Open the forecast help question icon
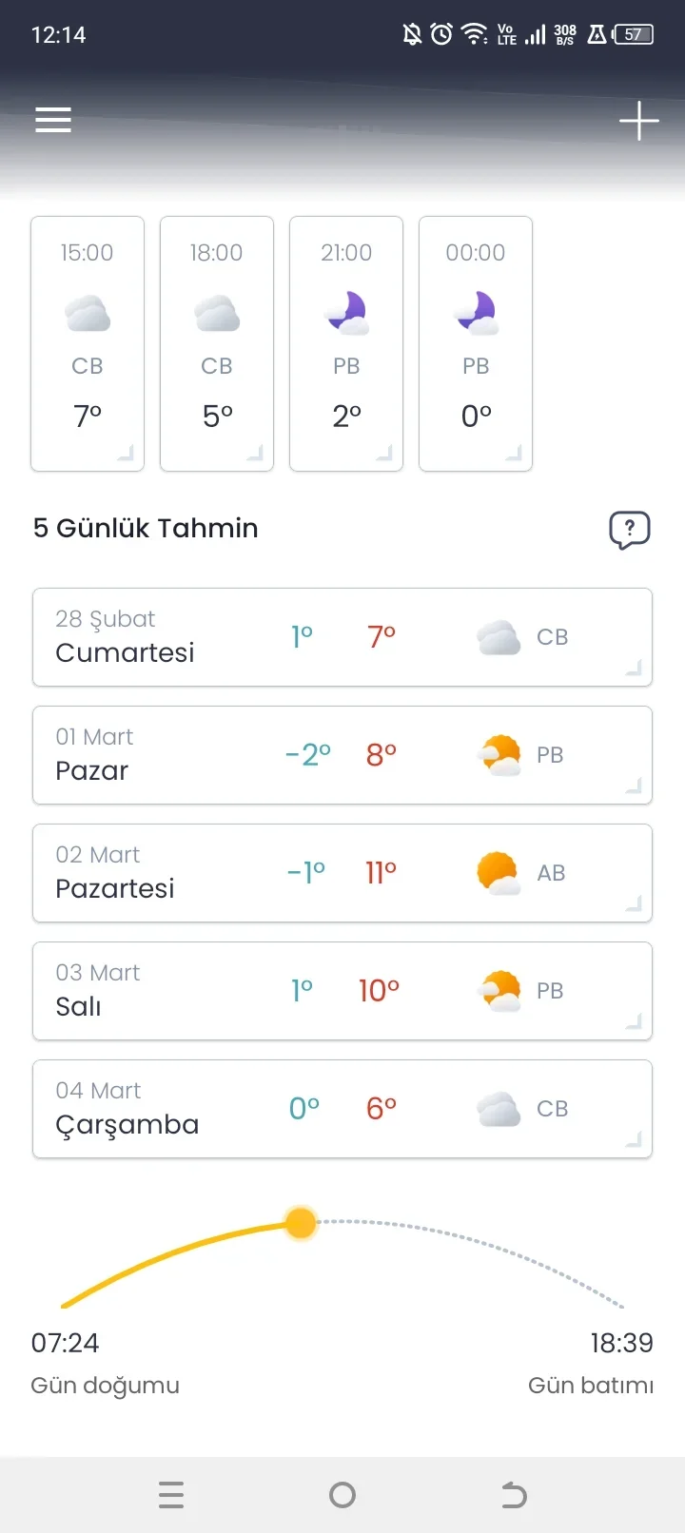685x1533 pixels. point(629,530)
